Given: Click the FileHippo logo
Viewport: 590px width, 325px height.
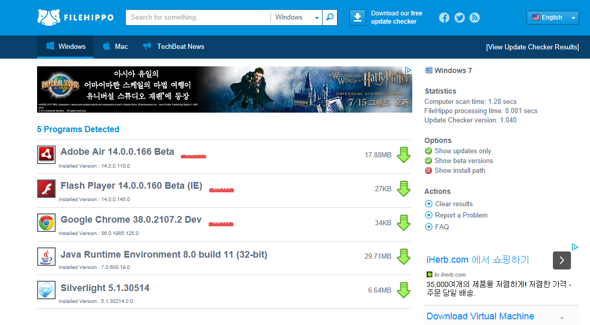Looking at the screenshot, I should (75, 17).
